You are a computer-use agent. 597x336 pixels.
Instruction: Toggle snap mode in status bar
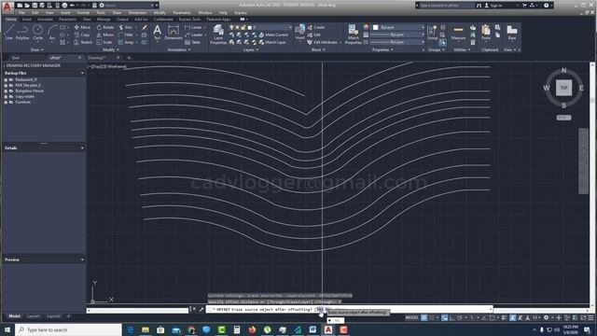431,317
